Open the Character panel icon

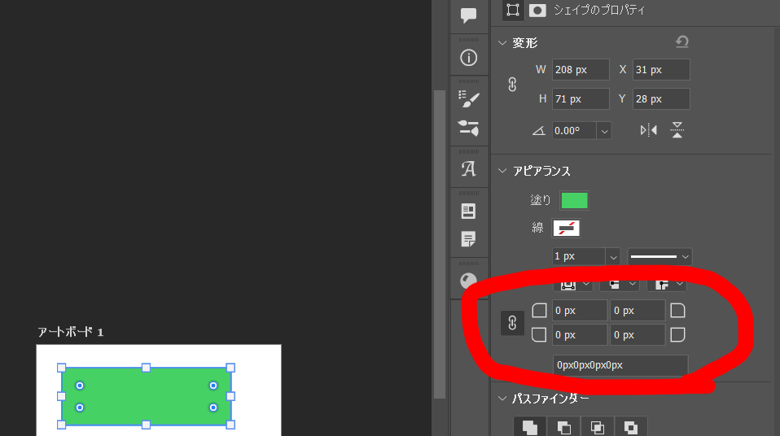[469, 169]
